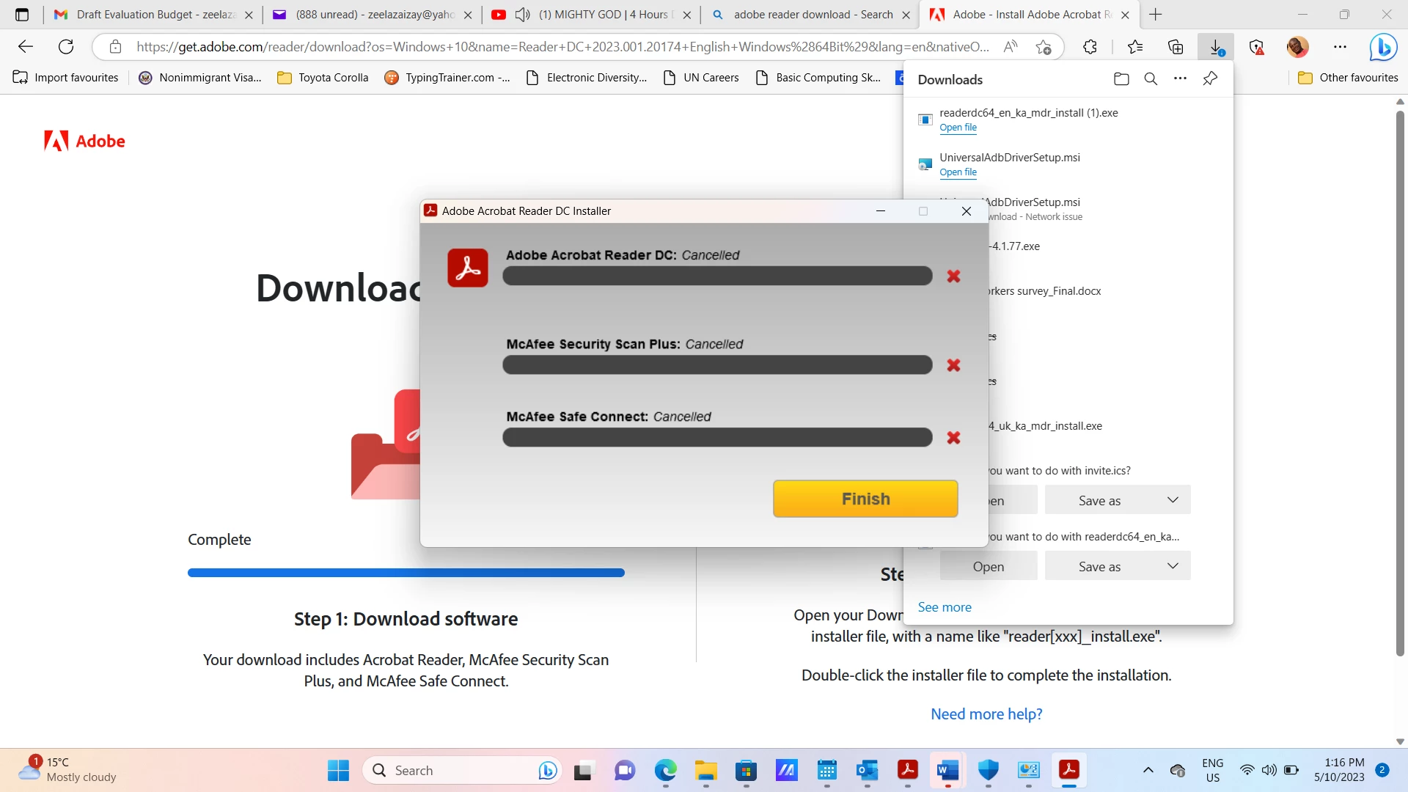Expand Save as dropdown for invite.ics

click(1173, 500)
